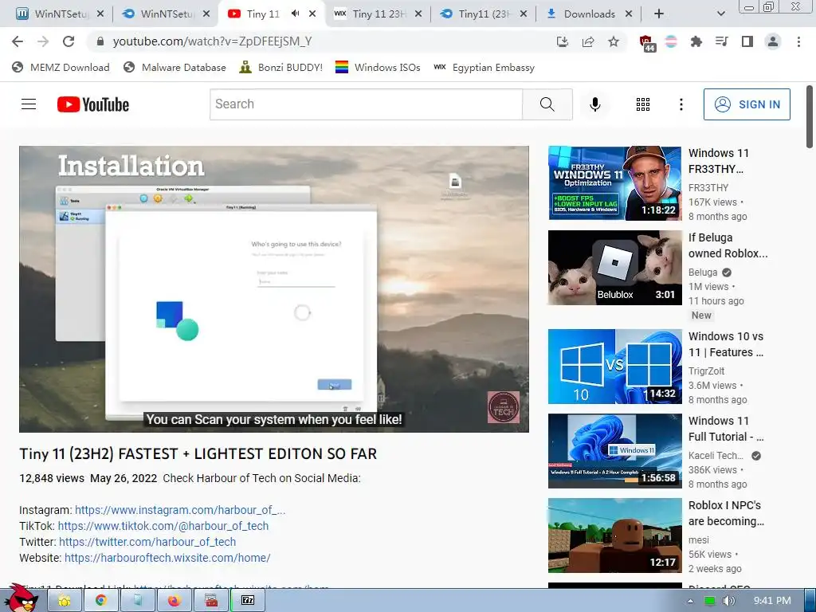Open 7-Zip from the taskbar

pyautogui.click(x=248, y=601)
